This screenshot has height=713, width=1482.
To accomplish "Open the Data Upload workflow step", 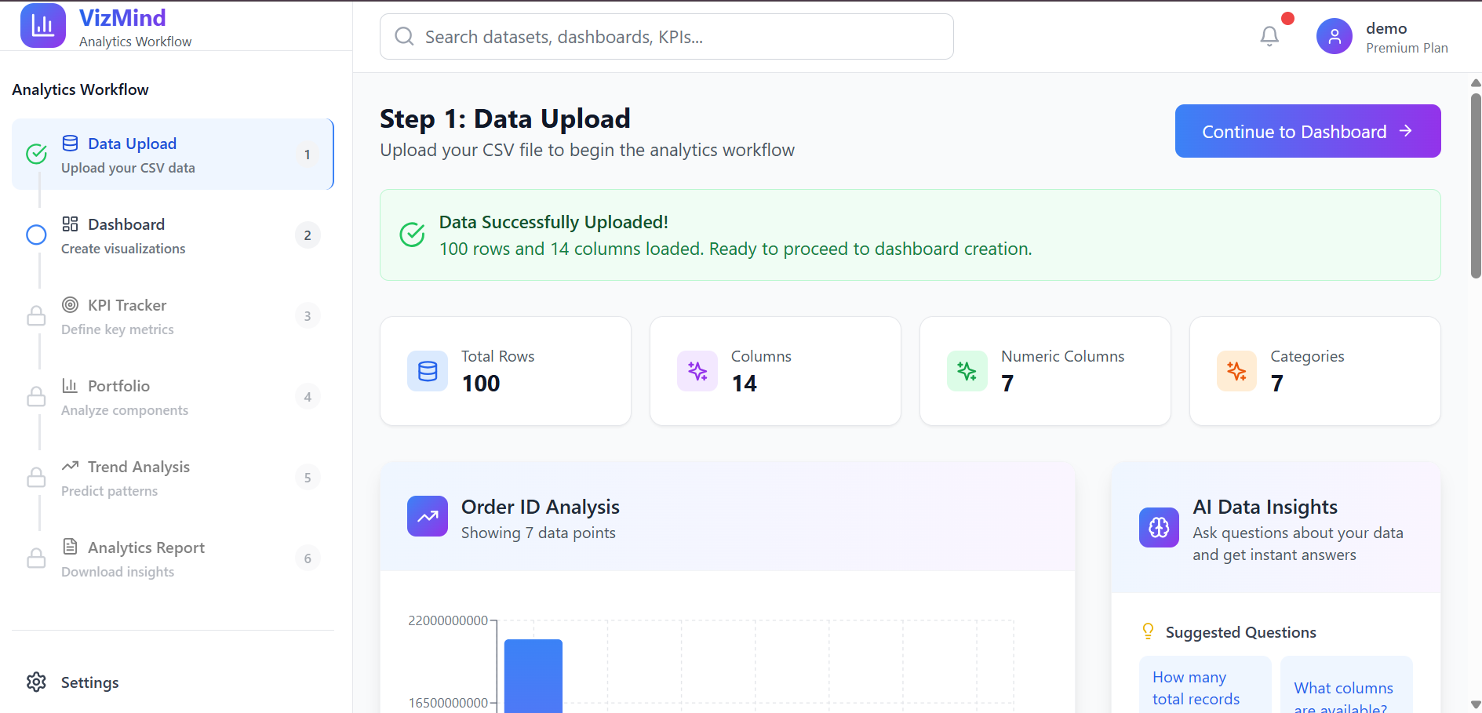I will [173, 155].
